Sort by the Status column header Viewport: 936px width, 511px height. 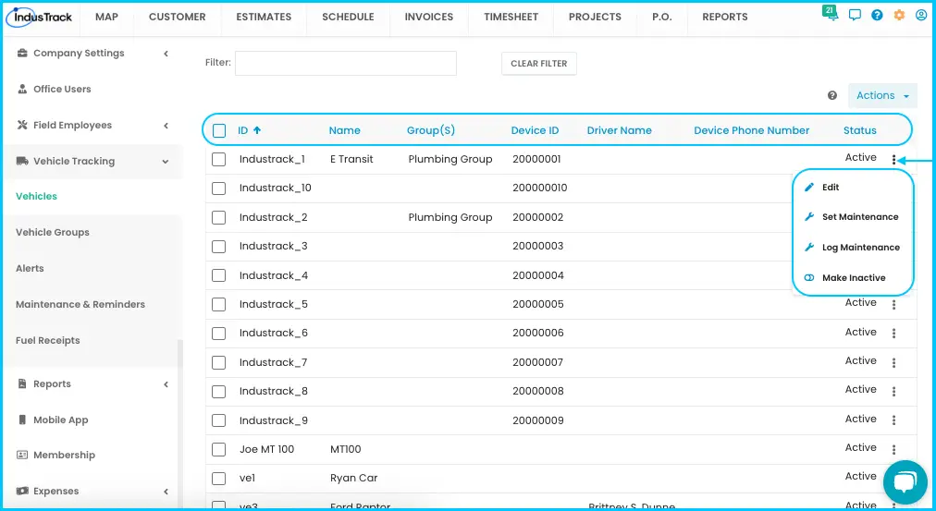(859, 130)
